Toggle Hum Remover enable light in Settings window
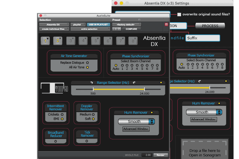239x159 pixels. pyautogui.click(x=219, y=103)
